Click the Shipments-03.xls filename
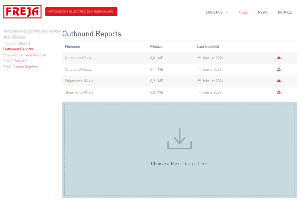301x200 pixels. click(79, 92)
